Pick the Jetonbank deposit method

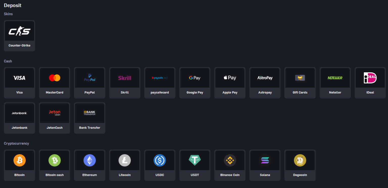19,118
